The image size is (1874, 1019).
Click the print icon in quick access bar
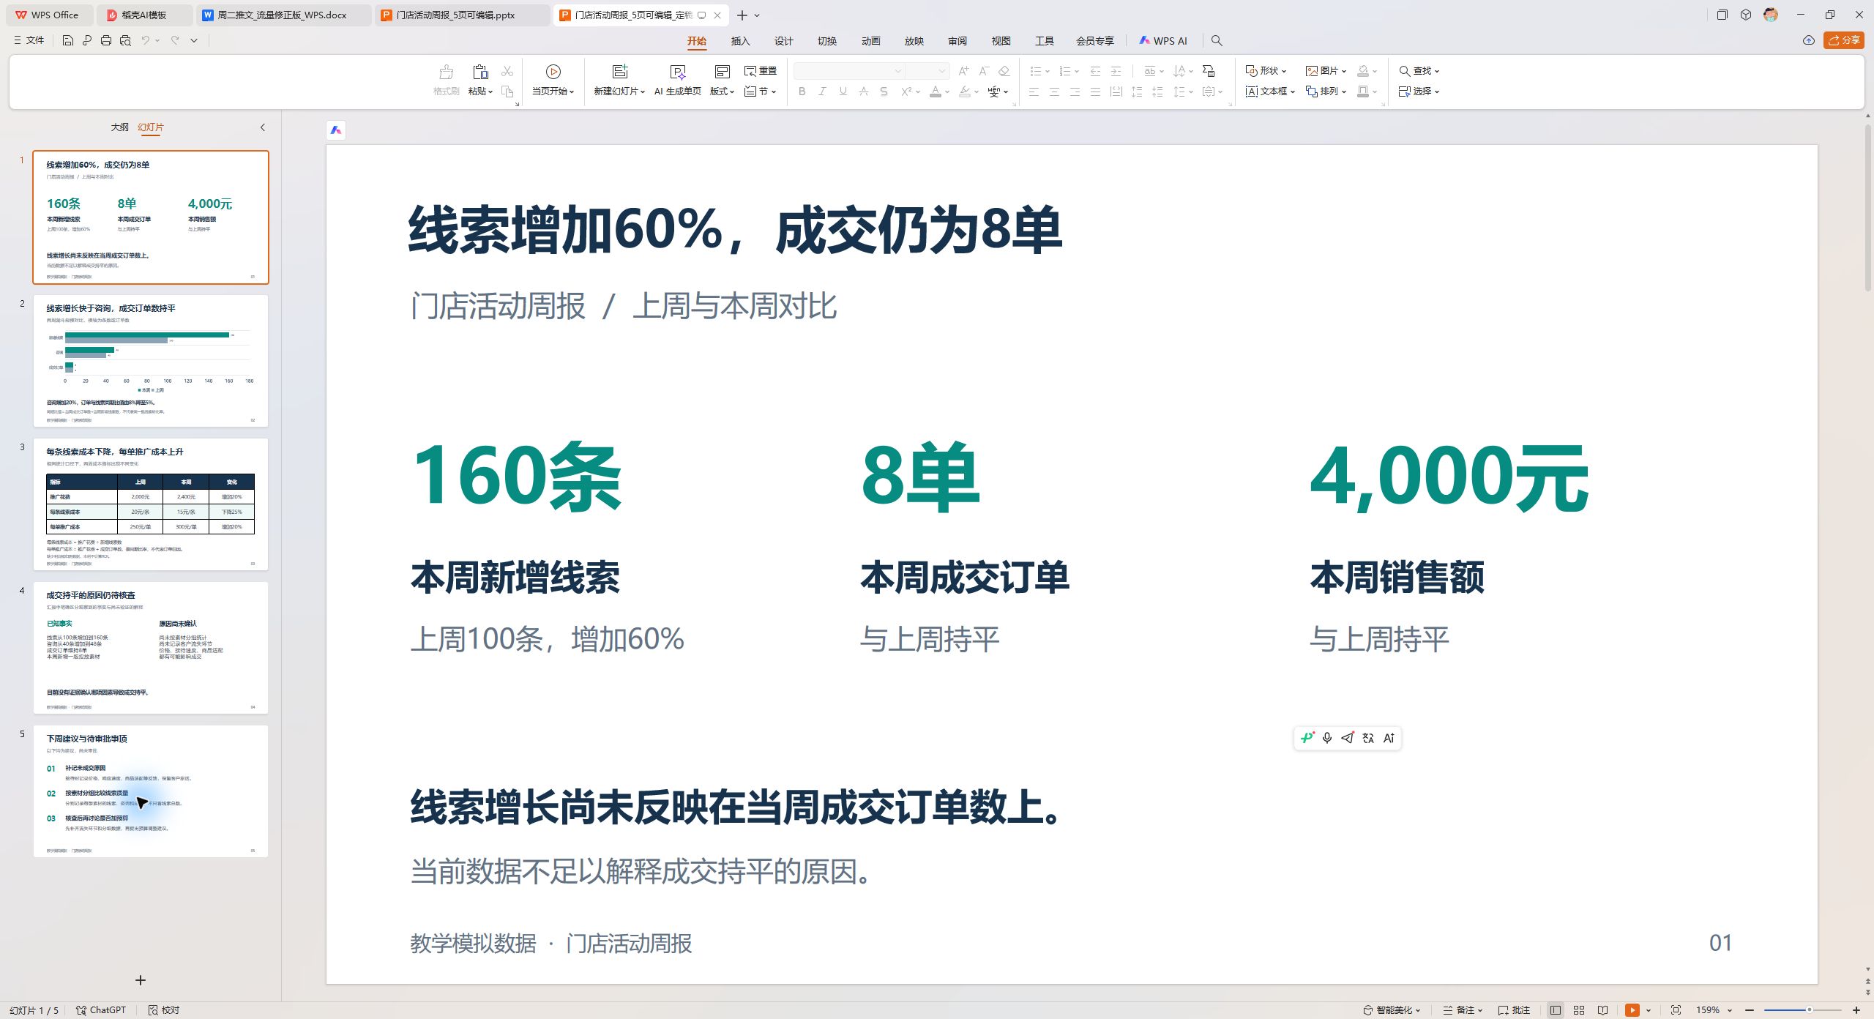click(106, 40)
